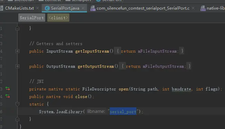Click the // JNI comment
This screenshot has height=129, width=225.
tap(37, 82)
